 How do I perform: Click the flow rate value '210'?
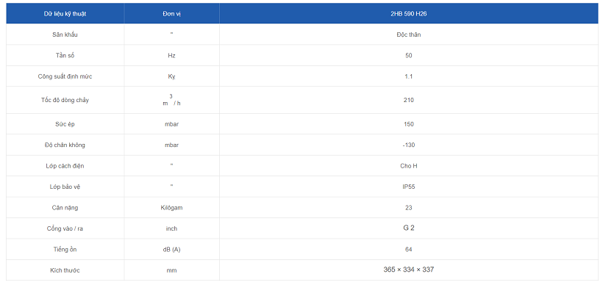(x=408, y=100)
